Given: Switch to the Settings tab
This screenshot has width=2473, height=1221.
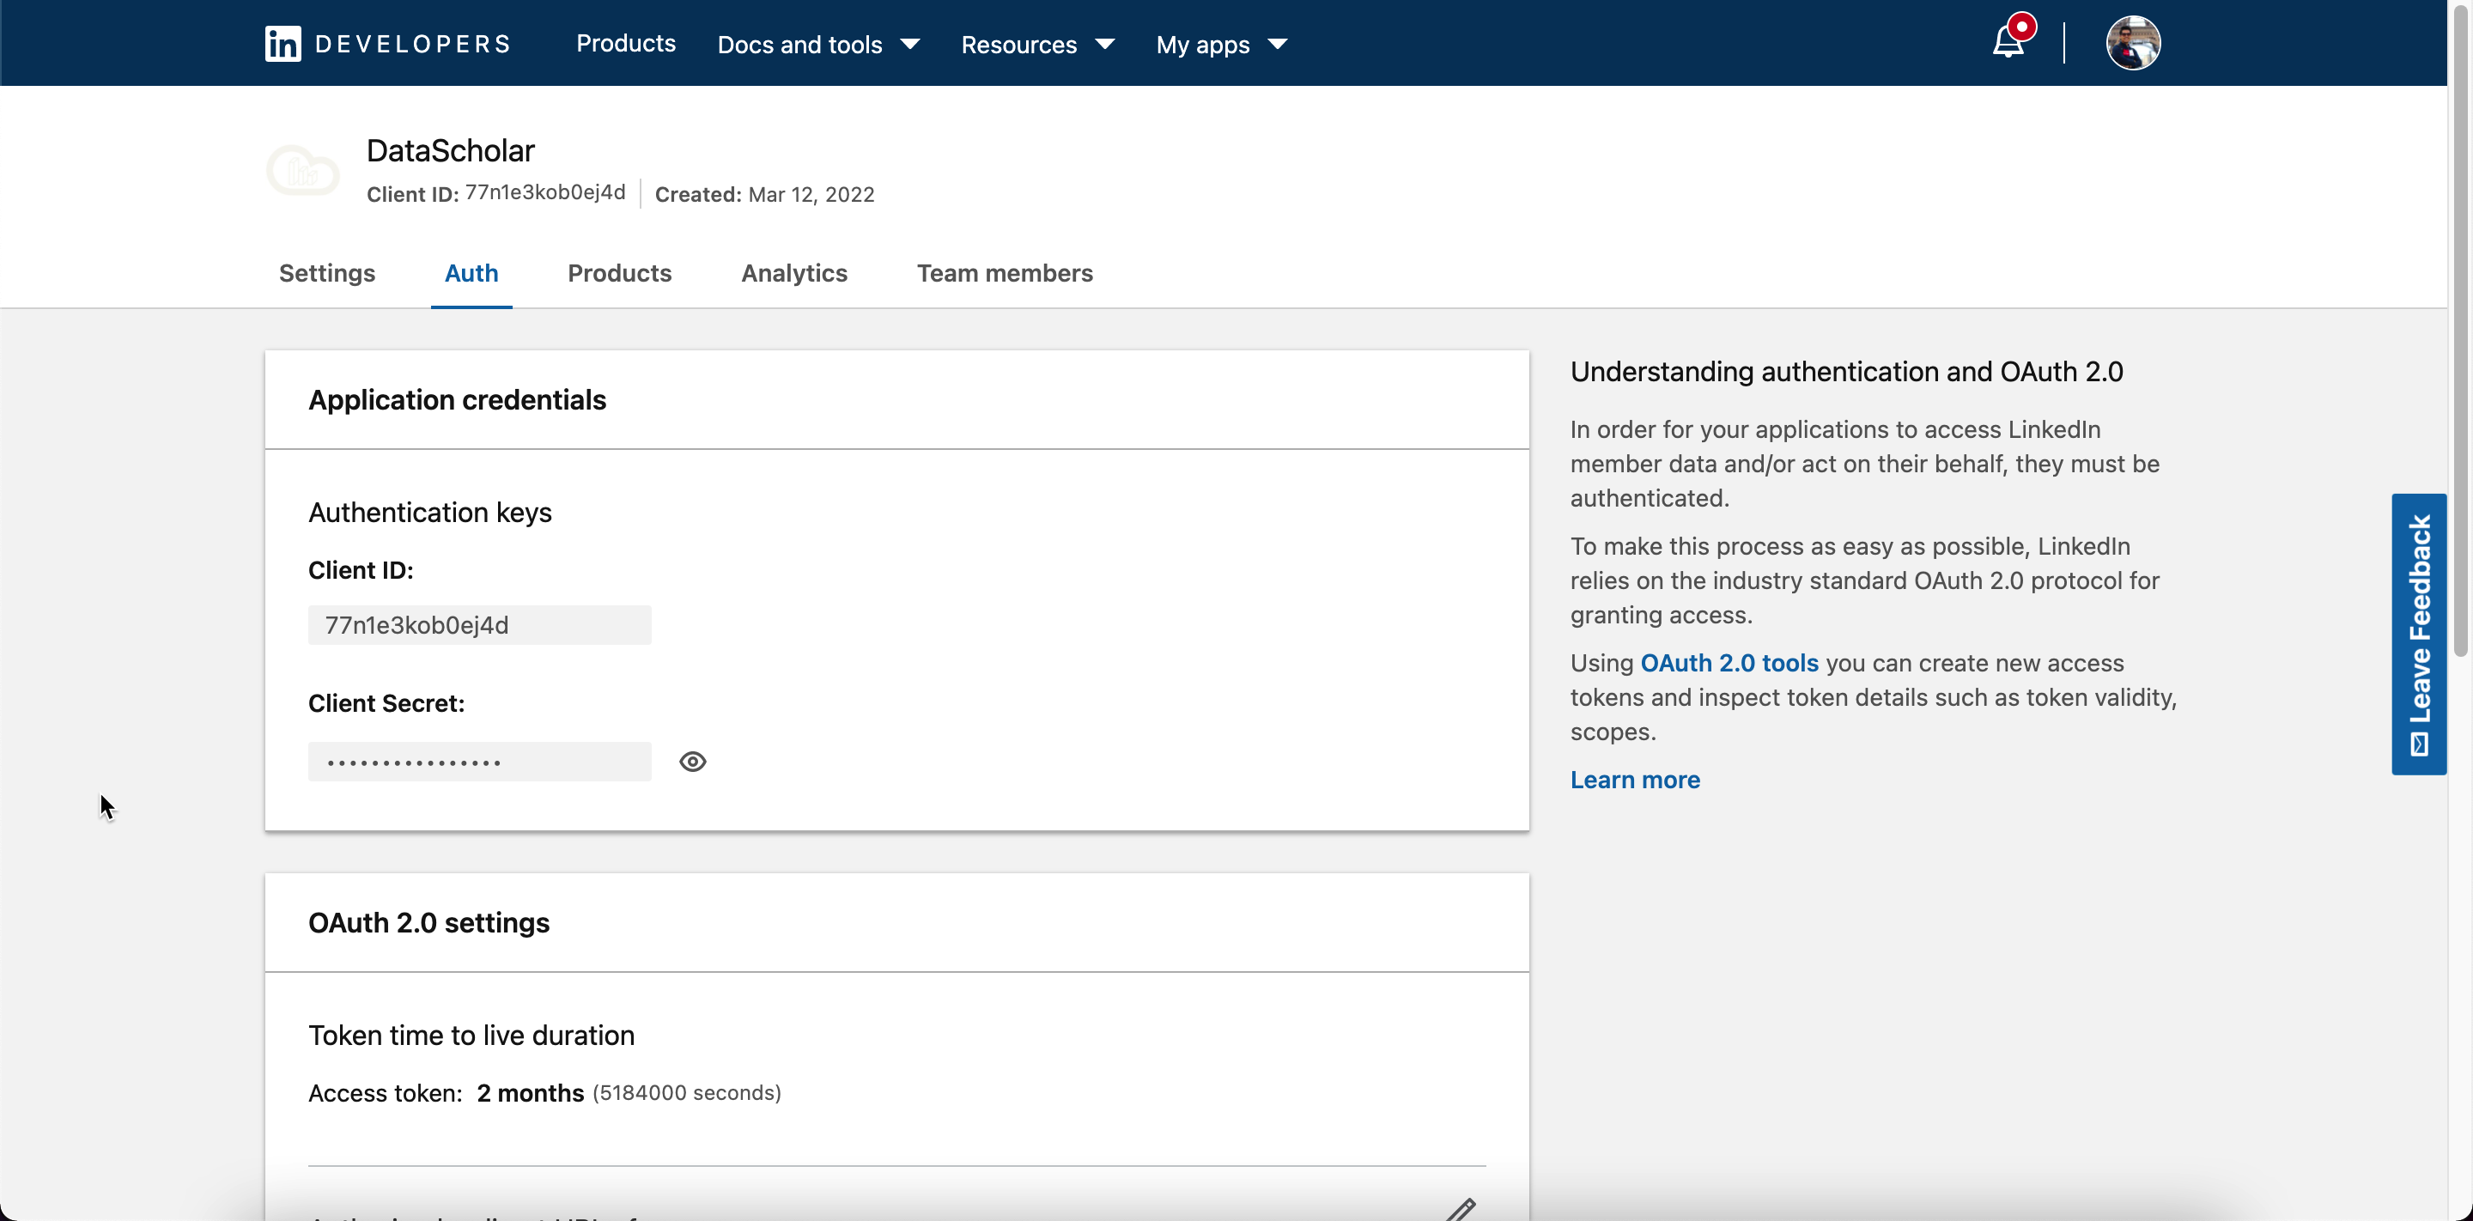Looking at the screenshot, I should [x=326, y=272].
